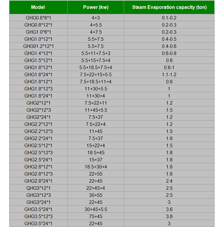Click the QHG3*12*1 model cell
Viewport: 222px width, 227px height.
pos(38,188)
